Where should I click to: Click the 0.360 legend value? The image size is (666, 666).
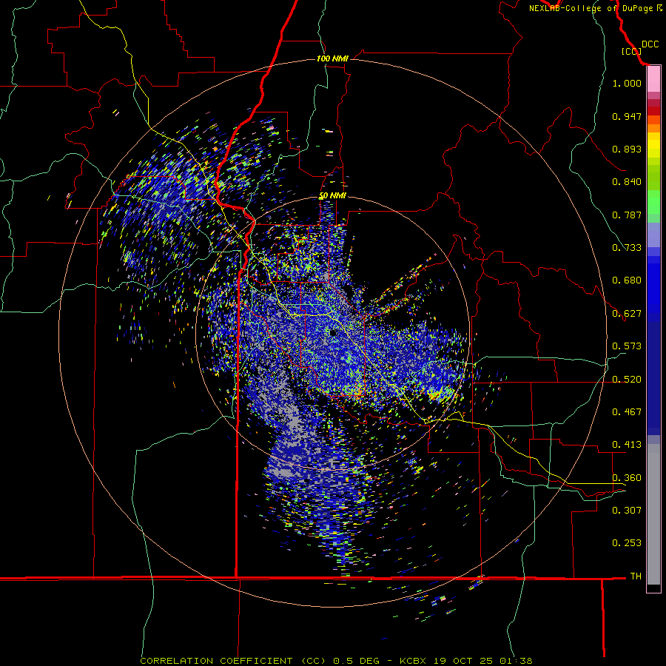tap(627, 478)
